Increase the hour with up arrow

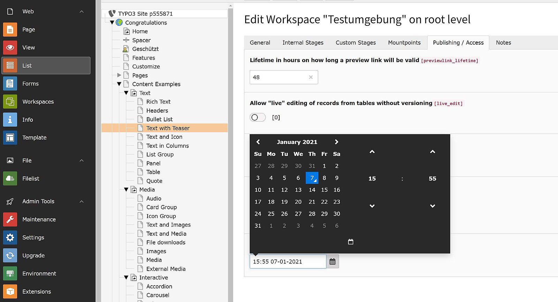click(x=372, y=152)
